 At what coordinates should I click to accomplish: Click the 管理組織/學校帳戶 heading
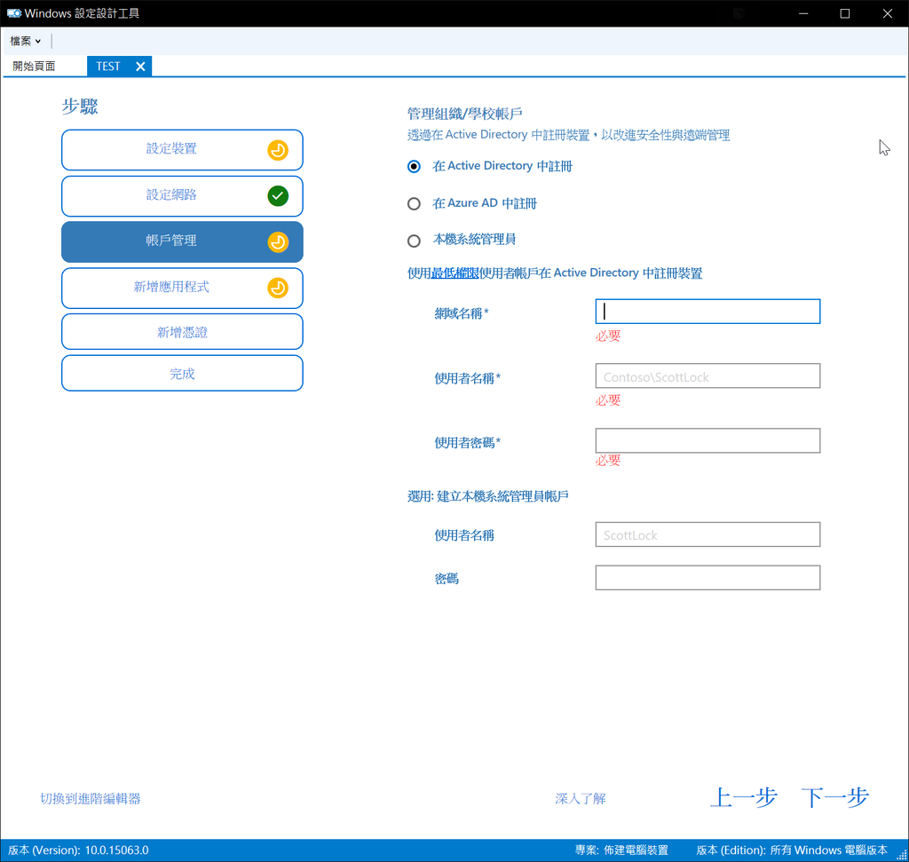(x=464, y=114)
